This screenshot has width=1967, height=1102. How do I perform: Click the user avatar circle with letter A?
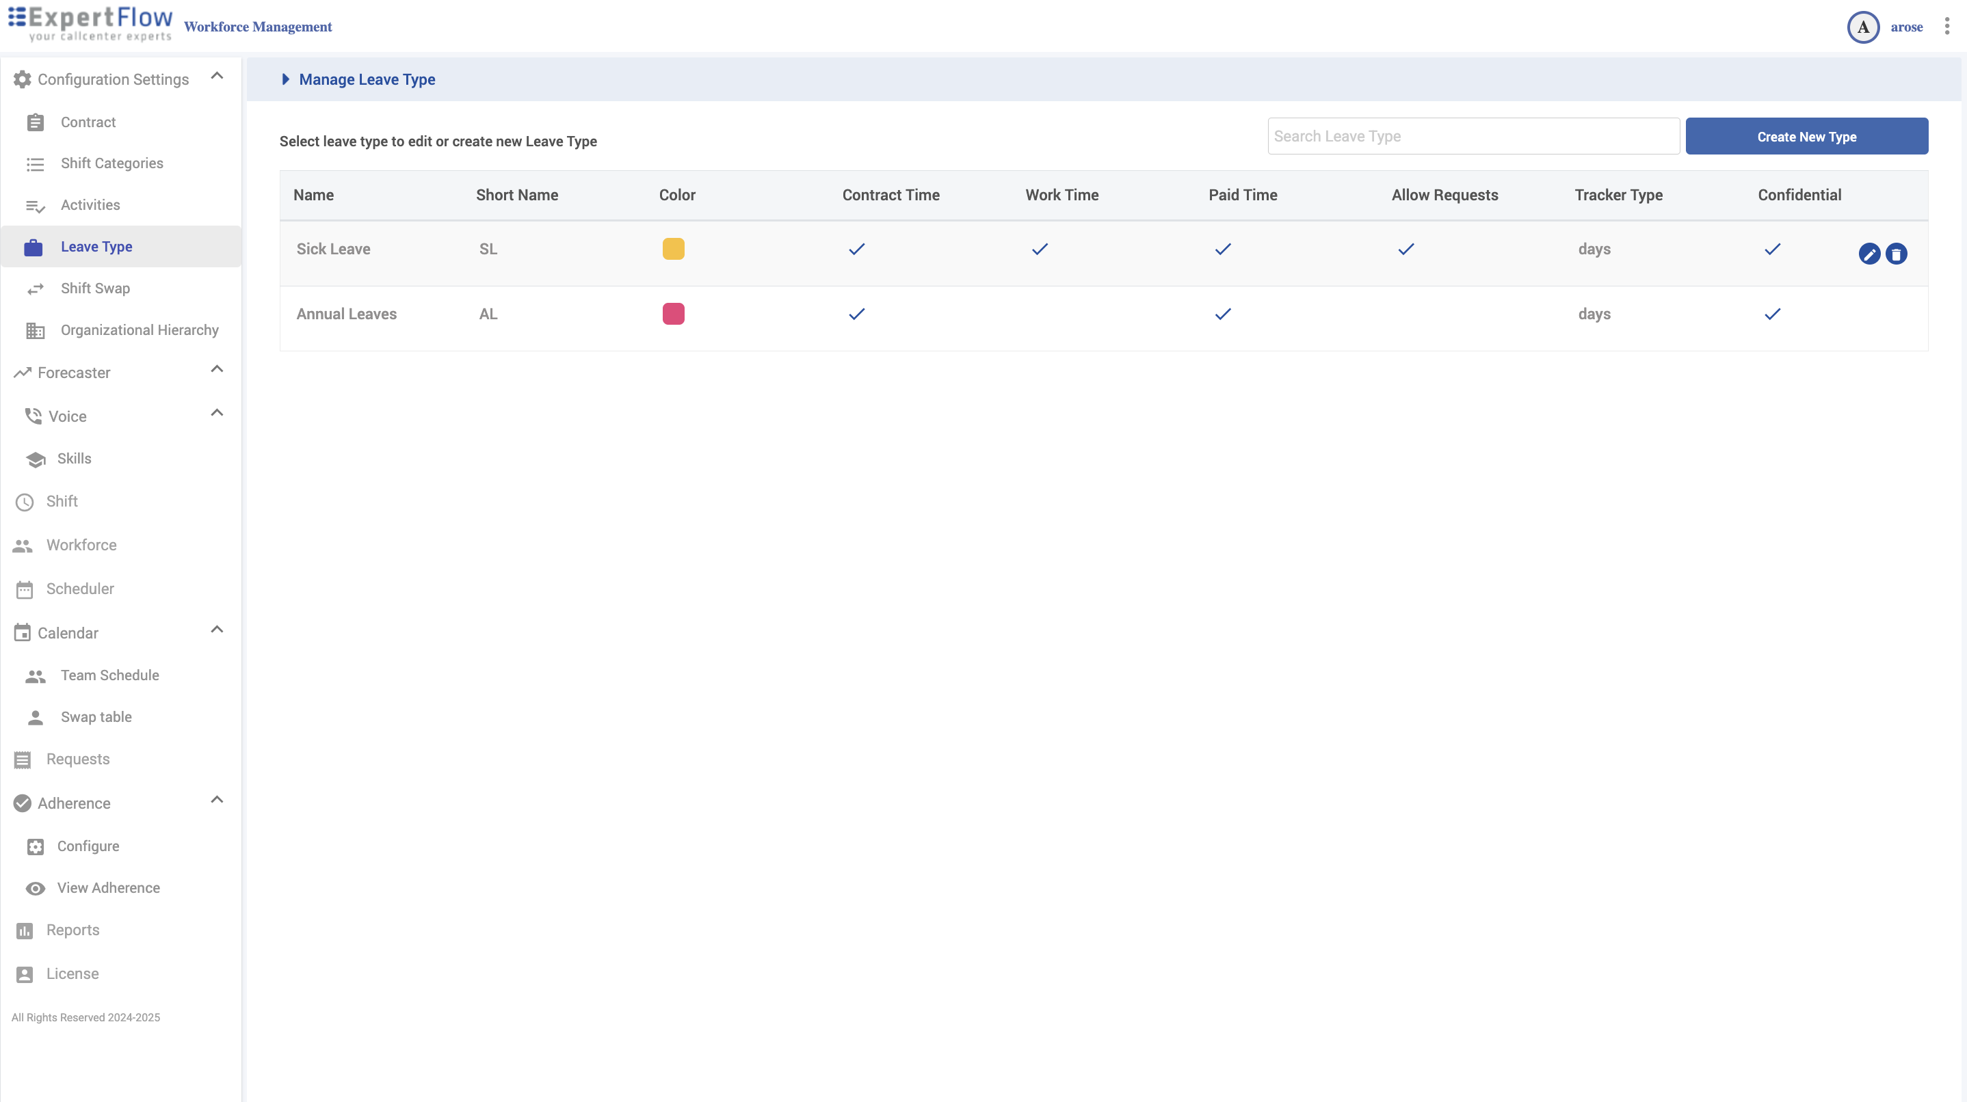point(1862,27)
